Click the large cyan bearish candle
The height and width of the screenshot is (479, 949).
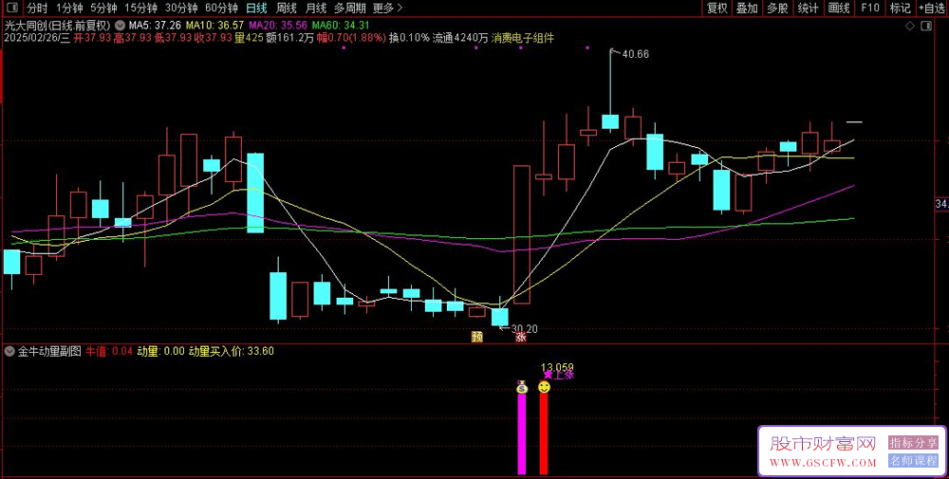255,193
